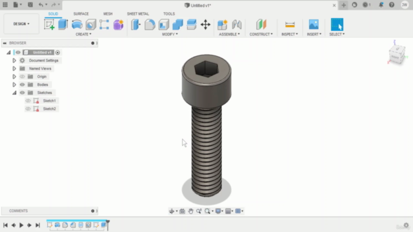The image size is (413, 232).
Task: Save the document with the Save icon
Action: (30, 5)
